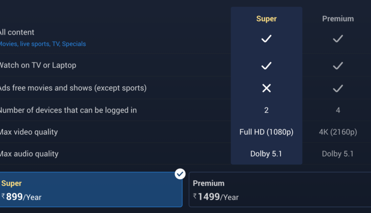Choose the Premium ₹1499/Year plan card
Viewport: 371px width, 213px height.
[280, 190]
